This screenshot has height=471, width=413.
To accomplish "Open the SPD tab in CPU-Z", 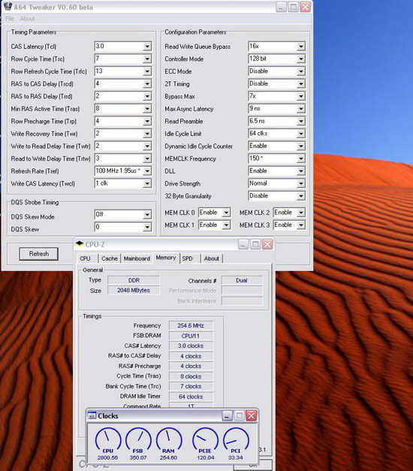I will coord(188,258).
